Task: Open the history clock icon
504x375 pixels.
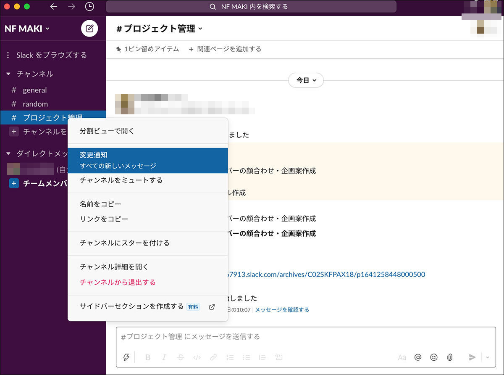Action: point(89,7)
